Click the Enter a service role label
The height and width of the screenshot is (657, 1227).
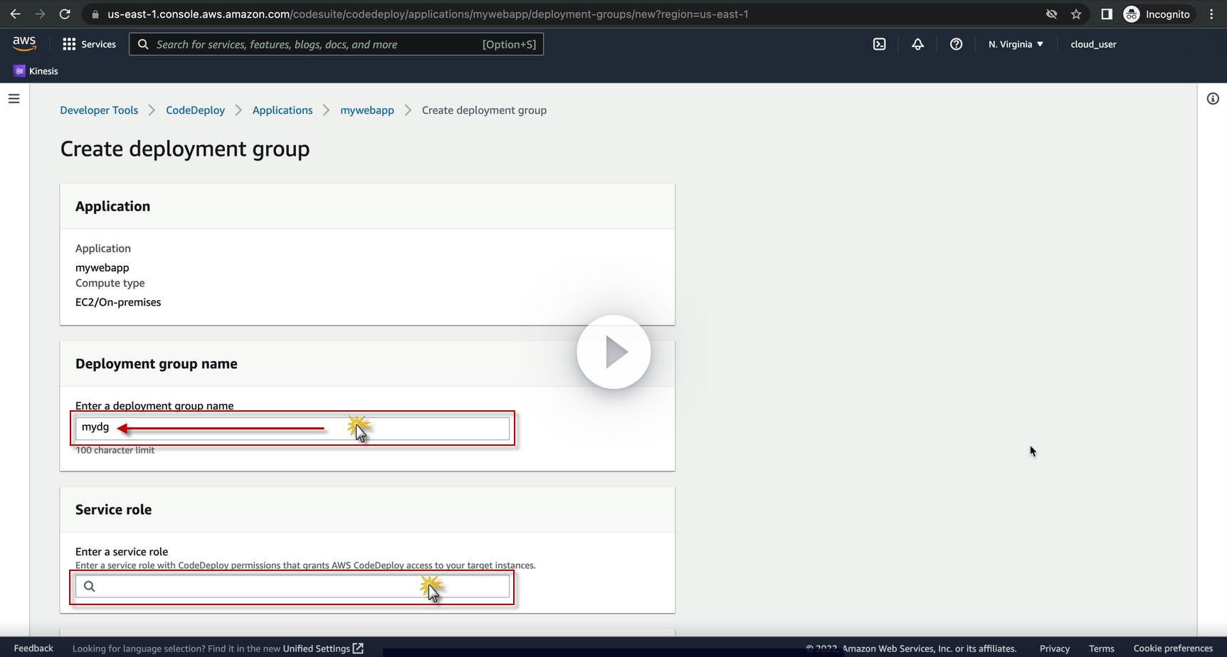[122, 552]
